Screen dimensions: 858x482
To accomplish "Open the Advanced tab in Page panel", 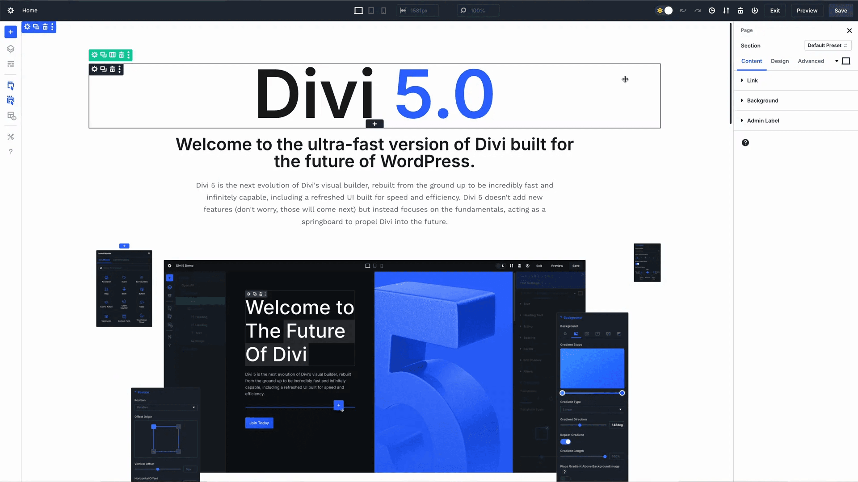I will point(811,61).
